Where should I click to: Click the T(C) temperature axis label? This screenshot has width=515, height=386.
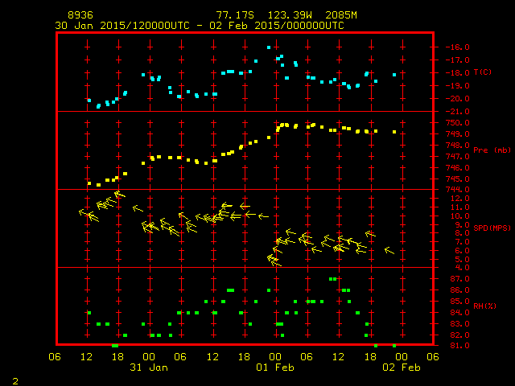pyautogui.click(x=483, y=72)
